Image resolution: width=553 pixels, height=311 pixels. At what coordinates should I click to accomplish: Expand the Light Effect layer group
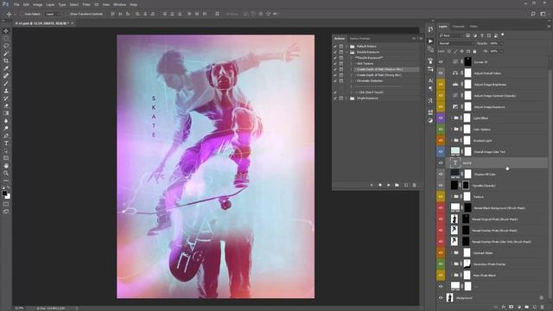[x=451, y=118]
